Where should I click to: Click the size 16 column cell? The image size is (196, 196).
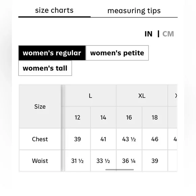[x=129, y=118]
